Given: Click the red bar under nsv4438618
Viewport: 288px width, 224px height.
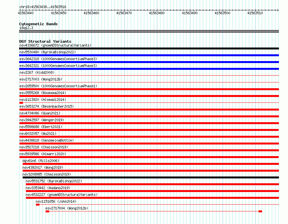Looking at the screenshot, I should click(149, 144).
